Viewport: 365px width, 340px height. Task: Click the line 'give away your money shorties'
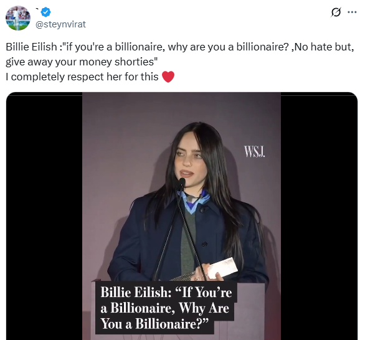pos(82,62)
